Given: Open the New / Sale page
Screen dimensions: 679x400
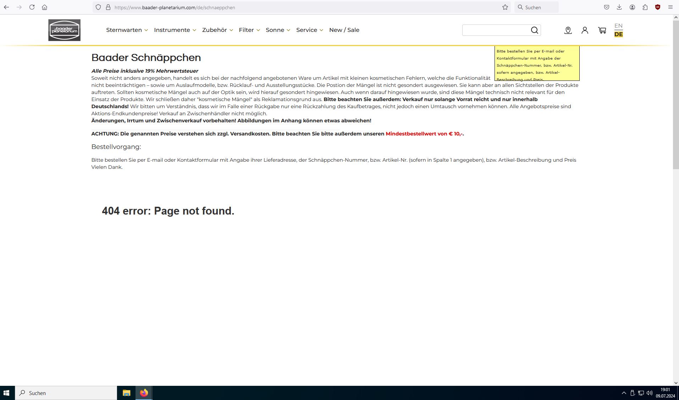Looking at the screenshot, I should pos(344,30).
